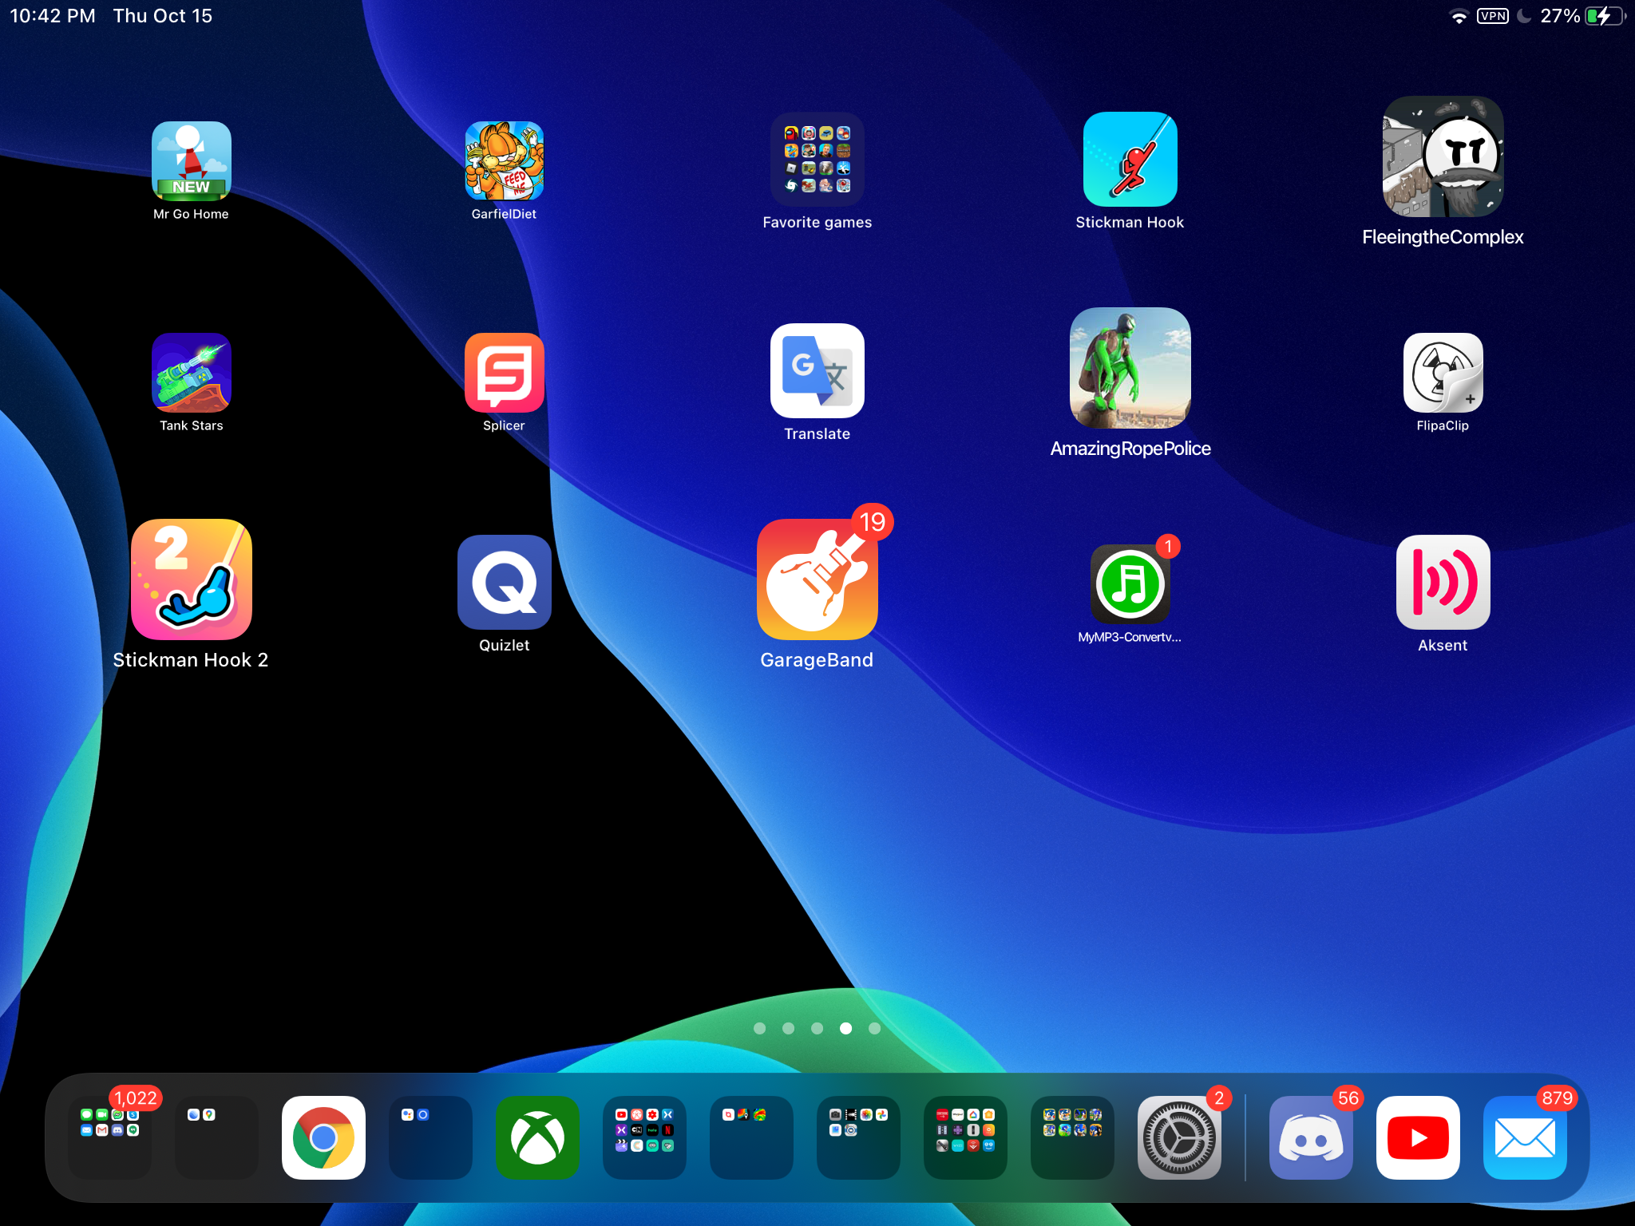The image size is (1635, 1226).
Task: Open Discord from the dock
Action: (1310, 1137)
